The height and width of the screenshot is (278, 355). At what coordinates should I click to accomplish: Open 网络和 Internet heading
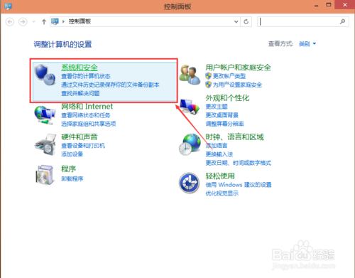click(x=87, y=107)
